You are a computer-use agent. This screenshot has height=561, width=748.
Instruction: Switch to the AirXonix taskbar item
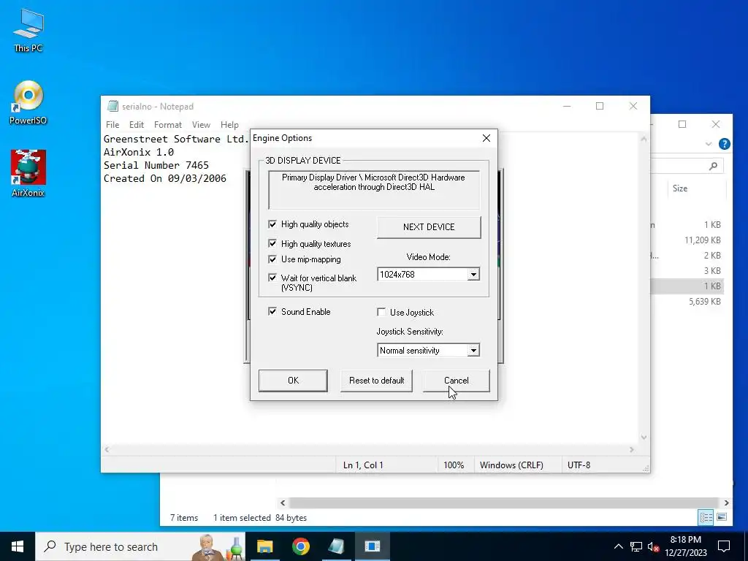pyautogui.click(x=372, y=546)
